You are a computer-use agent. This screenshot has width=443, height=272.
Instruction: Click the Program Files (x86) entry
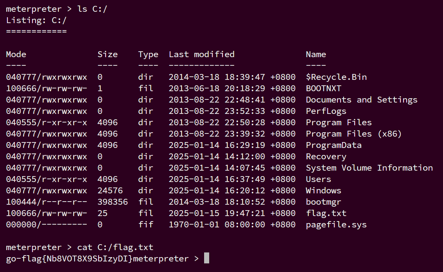[354, 134]
